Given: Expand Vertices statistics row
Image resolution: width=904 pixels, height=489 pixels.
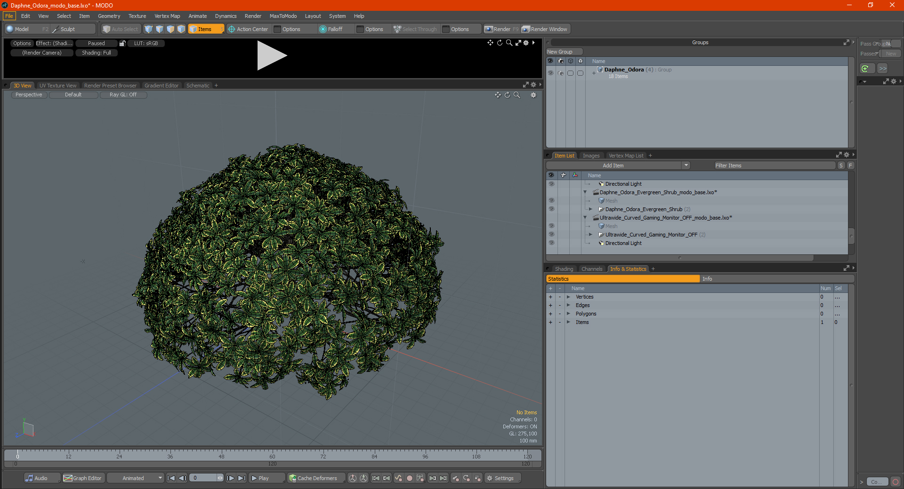Looking at the screenshot, I should coord(568,297).
